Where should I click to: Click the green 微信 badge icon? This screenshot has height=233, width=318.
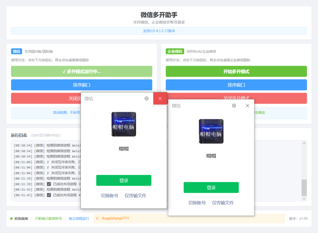16,51
